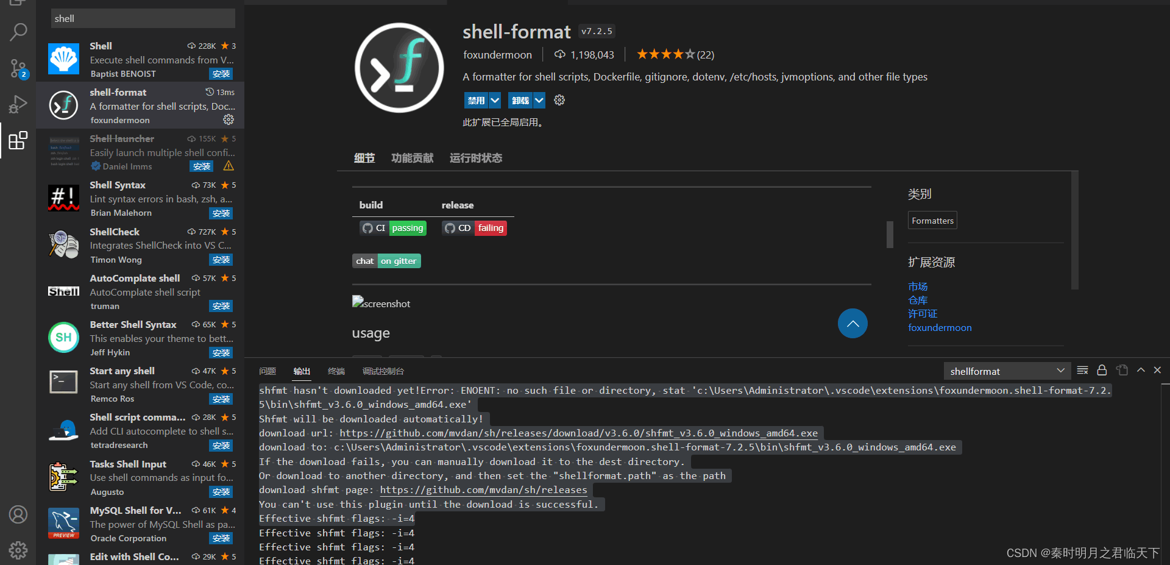This screenshot has height=565, width=1170.
Task: Install the ShellCheck extension
Action: pyautogui.click(x=221, y=260)
